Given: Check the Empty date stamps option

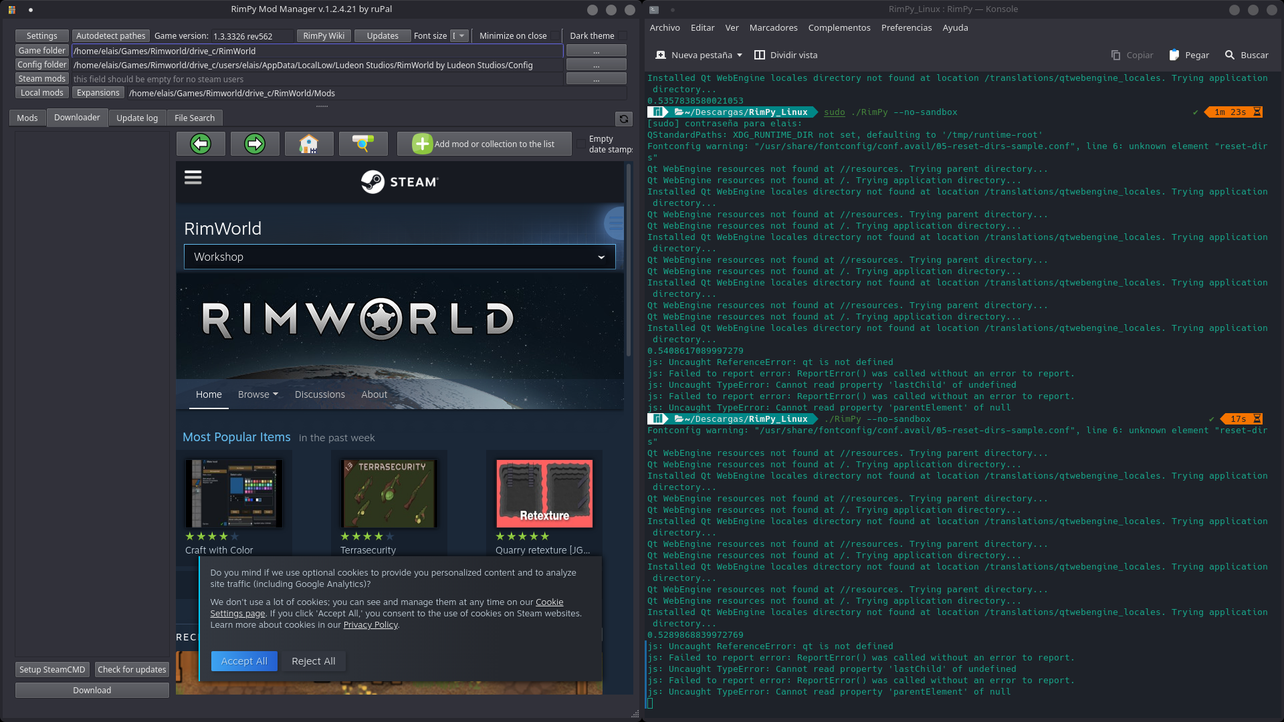Looking at the screenshot, I should coord(580,144).
